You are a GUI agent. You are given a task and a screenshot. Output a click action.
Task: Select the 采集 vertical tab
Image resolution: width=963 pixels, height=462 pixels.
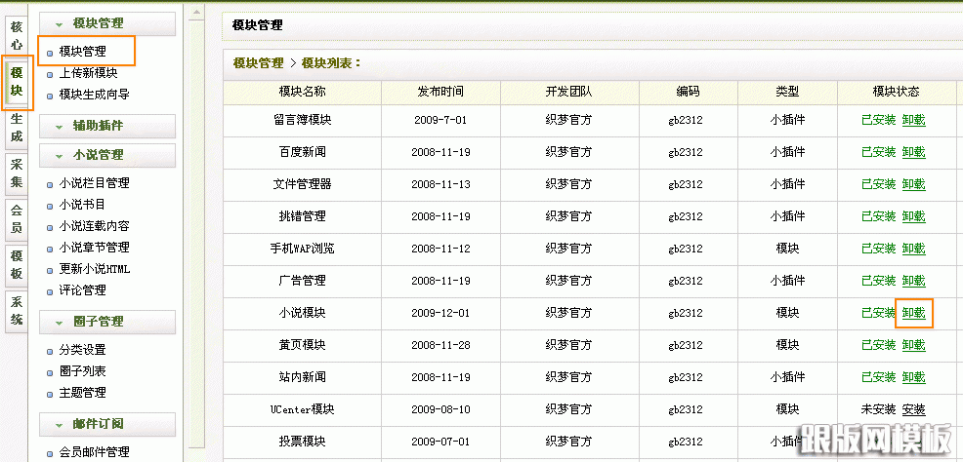pyautogui.click(x=18, y=174)
